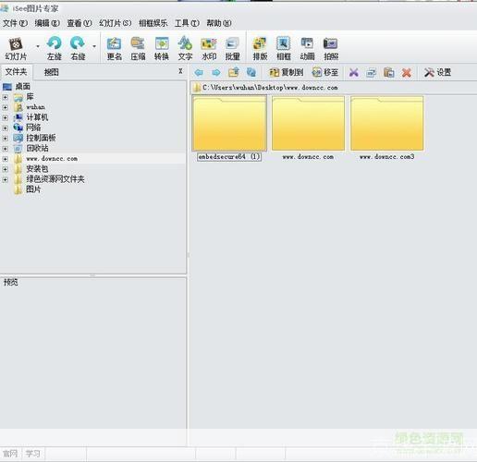Click the copy icon beside the scissors
The height and width of the screenshot is (462, 477).
(x=372, y=73)
